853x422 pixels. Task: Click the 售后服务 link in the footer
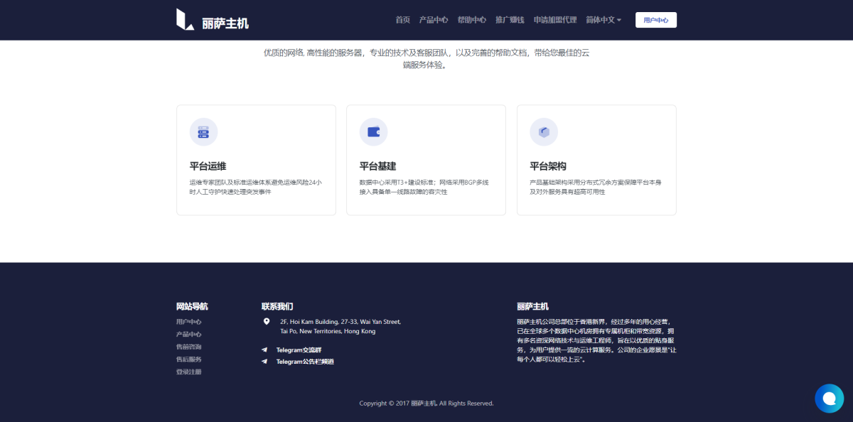pyautogui.click(x=189, y=359)
